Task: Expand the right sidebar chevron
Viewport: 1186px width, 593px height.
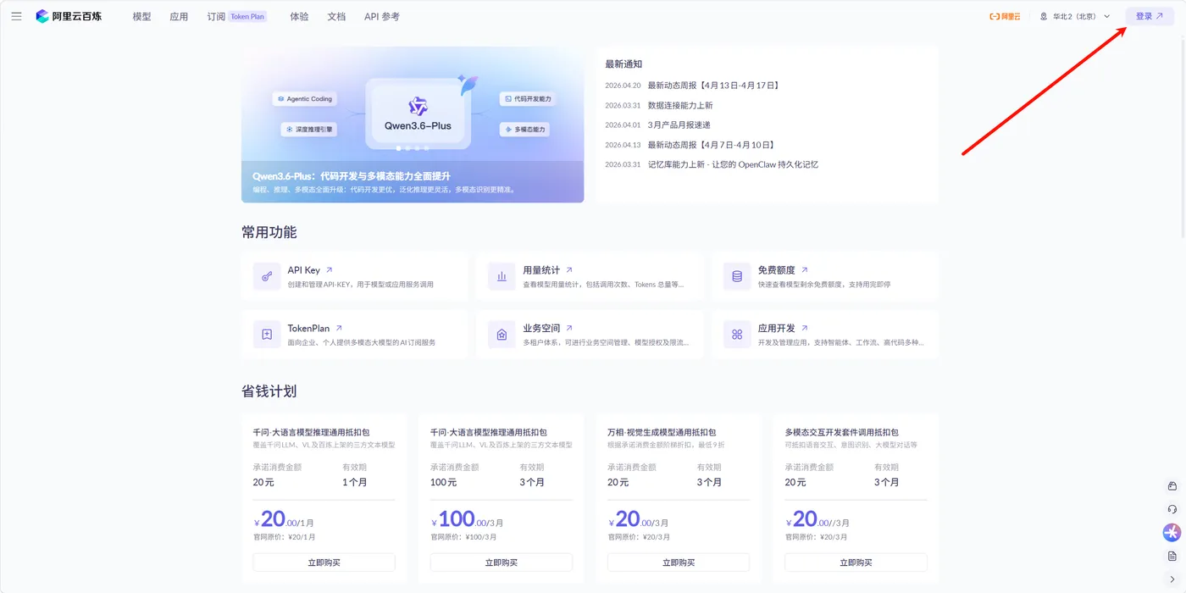Action: tap(1172, 579)
